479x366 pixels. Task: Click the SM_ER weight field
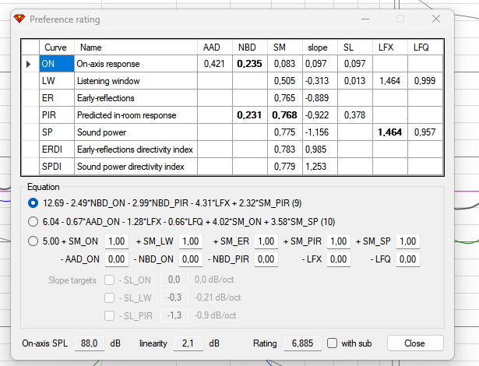coord(266,241)
